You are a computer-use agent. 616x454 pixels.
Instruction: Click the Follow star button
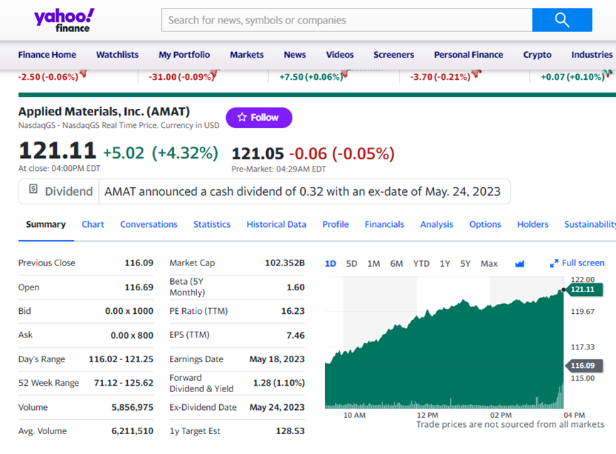pos(258,117)
